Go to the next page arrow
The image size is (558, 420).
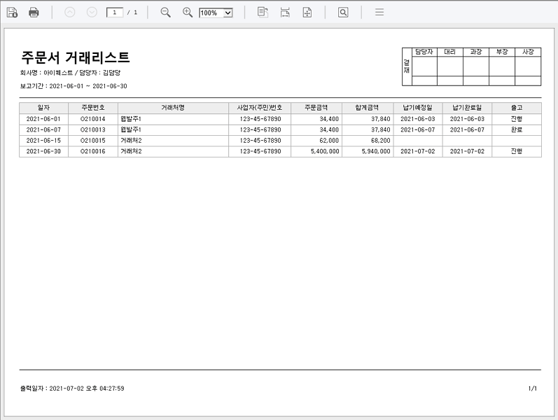pos(92,13)
